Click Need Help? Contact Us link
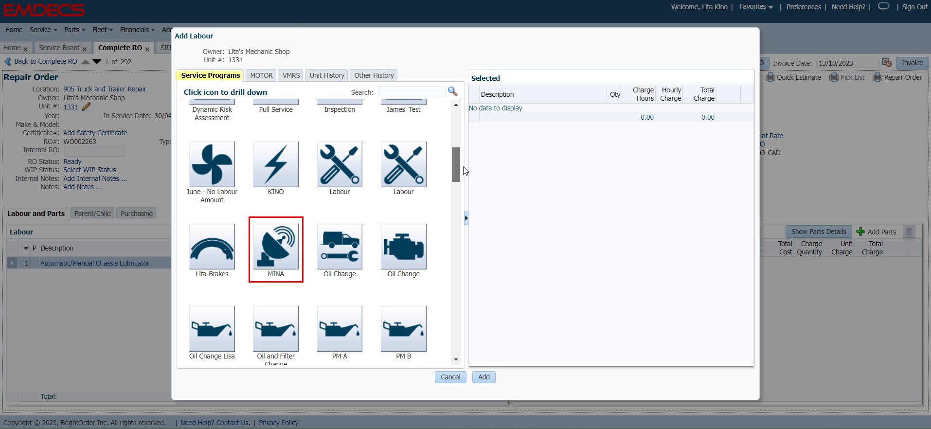Viewport: 931px width, 429px height. (x=215, y=423)
